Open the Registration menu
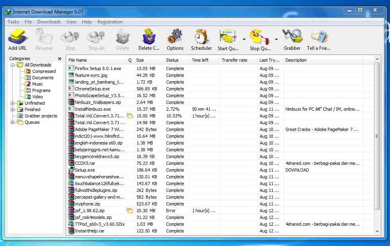Image resolution: width=390 pixels, height=246 pixels. point(110,22)
